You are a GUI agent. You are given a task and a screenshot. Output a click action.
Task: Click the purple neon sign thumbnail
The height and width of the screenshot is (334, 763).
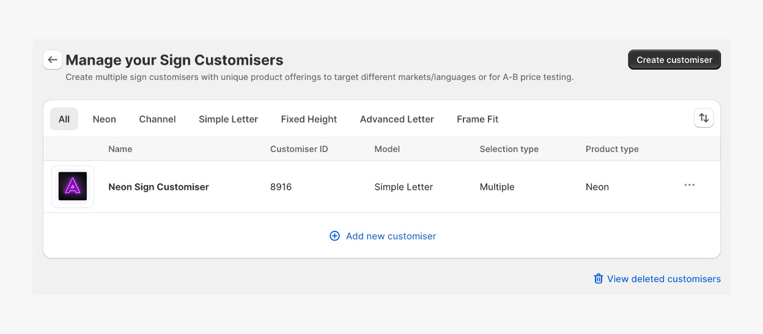pyautogui.click(x=73, y=187)
